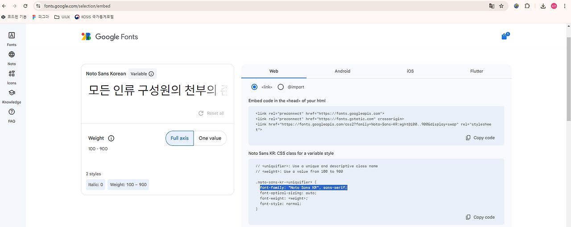Click the '2 styles' label
Viewport: 571px width, 227px height.
[93, 174]
